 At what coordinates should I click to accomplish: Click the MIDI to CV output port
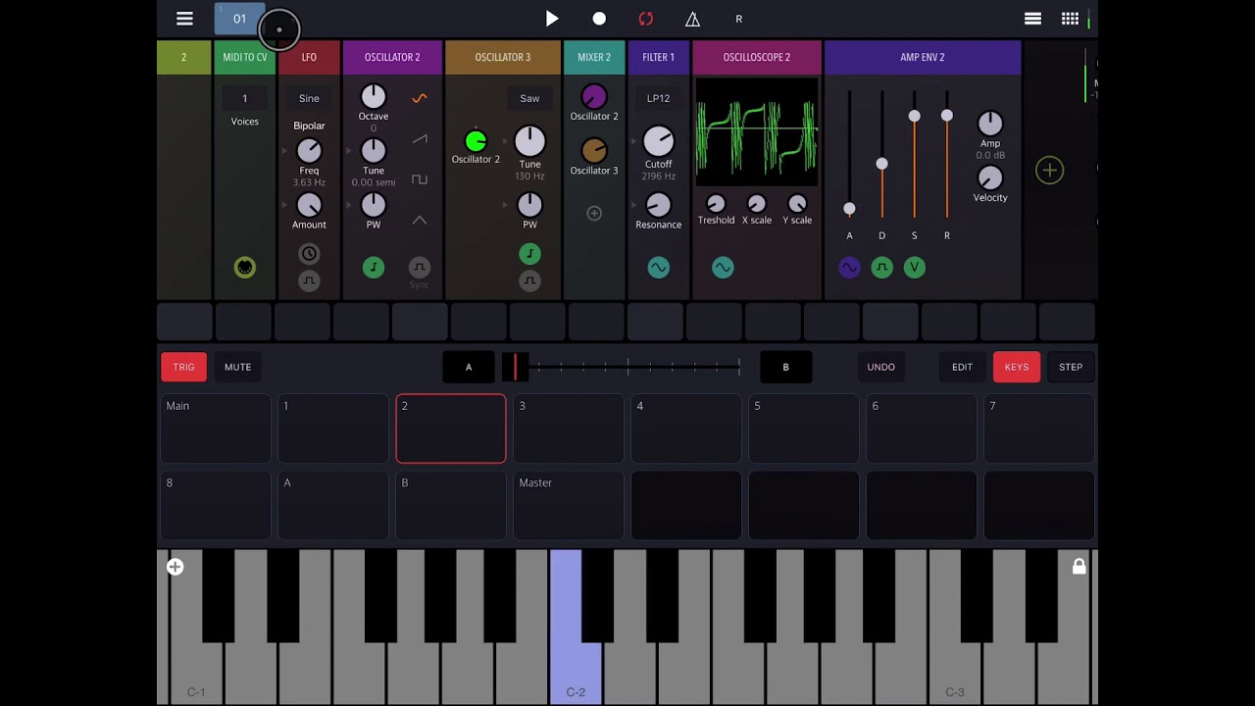coord(245,268)
